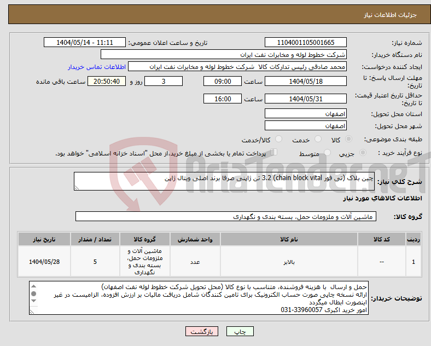This screenshot has height=346, width=431.
Task: Click the remaining days field showing 3
Action: point(164,82)
